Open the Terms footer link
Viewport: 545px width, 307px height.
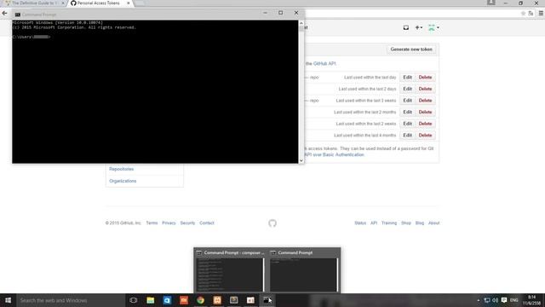tap(152, 223)
